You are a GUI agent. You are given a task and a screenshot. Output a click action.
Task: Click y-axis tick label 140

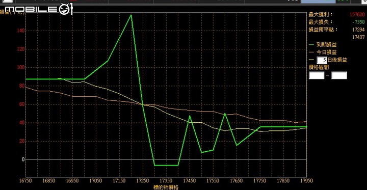click(21, 31)
